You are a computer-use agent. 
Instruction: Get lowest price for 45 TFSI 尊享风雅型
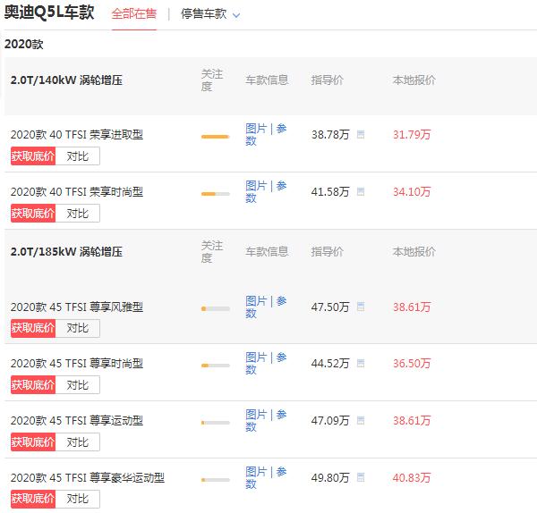(33, 328)
